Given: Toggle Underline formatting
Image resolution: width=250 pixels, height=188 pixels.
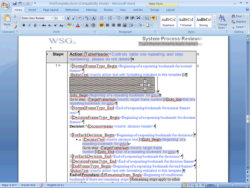Looking at the screenshot, I should [x=35, y=25].
